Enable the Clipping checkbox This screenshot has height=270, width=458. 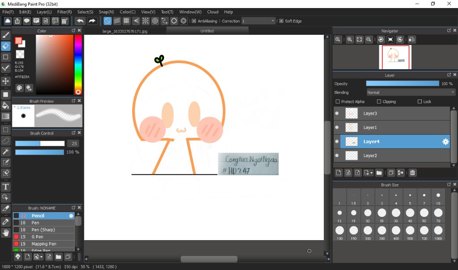(x=379, y=101)
